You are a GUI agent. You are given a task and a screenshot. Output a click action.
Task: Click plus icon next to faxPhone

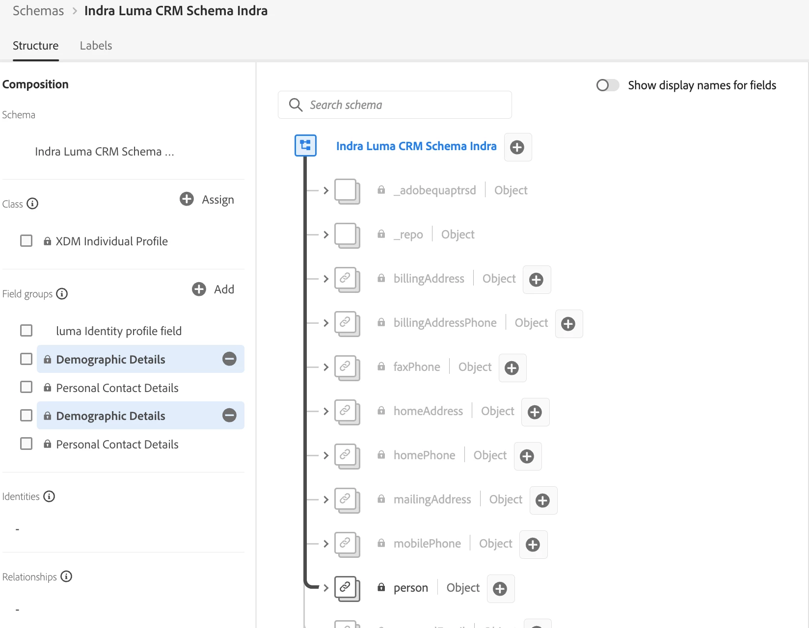point(512,368)
